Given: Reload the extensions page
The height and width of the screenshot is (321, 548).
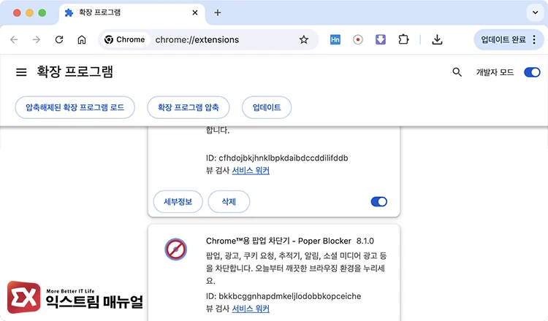Looking at the screenshot, I should coord(59,39).
